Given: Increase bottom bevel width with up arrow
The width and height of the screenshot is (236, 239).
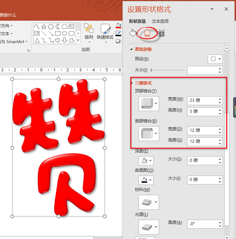Looking at the screenshot, I should 220,129.
